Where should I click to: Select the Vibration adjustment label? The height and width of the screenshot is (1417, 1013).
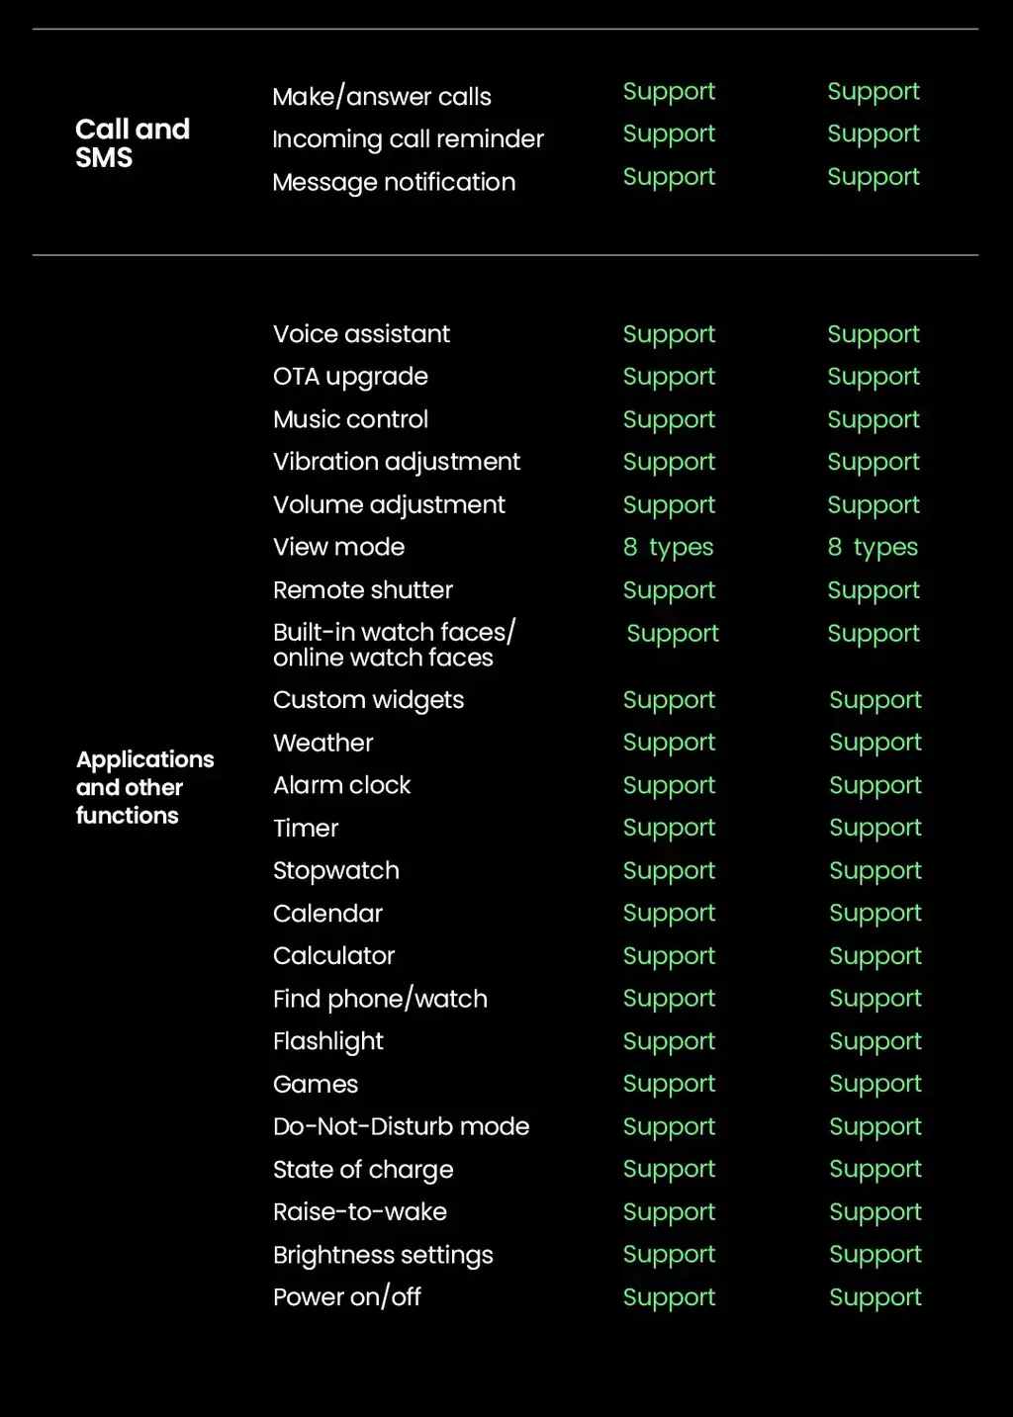(x=397, y=462)
